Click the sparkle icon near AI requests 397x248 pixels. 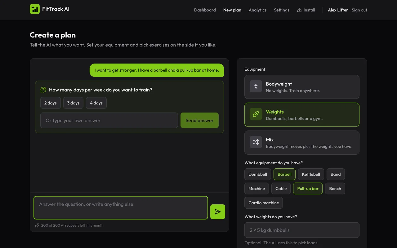[x=37, y=225]
